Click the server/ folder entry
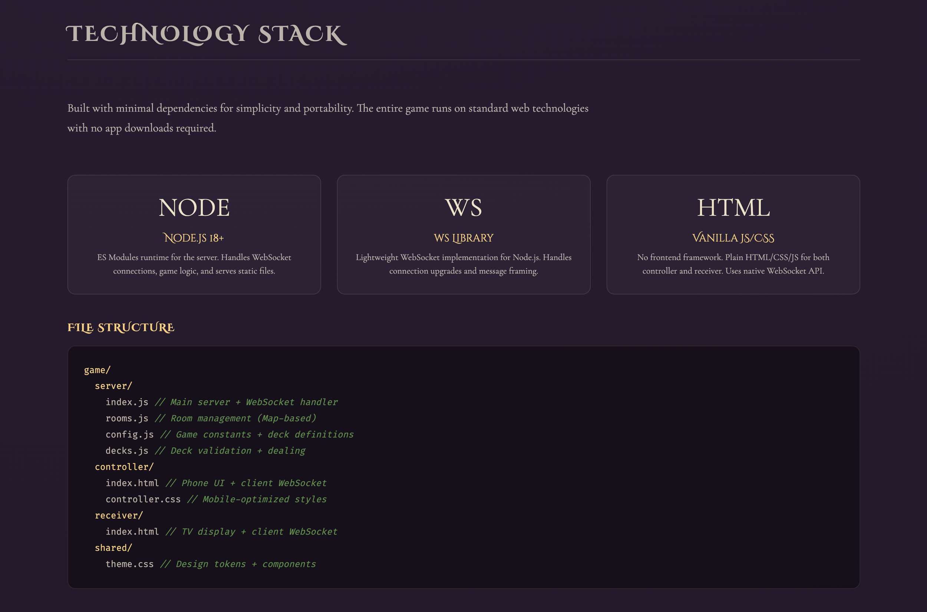Screen dimensions: 927x612 (113, 386)
